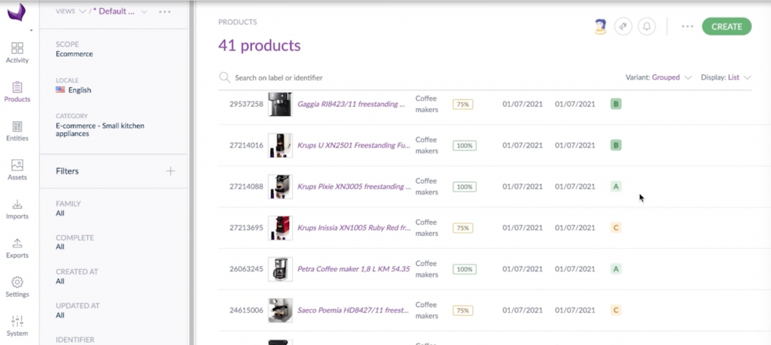Click identifier 26063245
This screenshot has height=345, width=771.
(246, 269)
